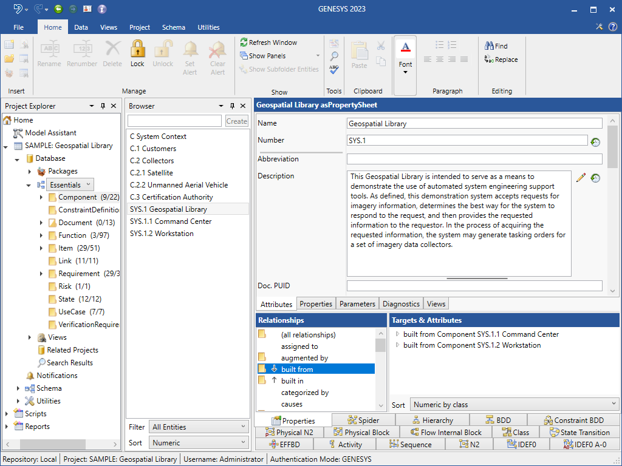The width and height of the screenshot is (622, 466).
Task: Click the about info icon in title bar
Action: [x=102, y=8]
